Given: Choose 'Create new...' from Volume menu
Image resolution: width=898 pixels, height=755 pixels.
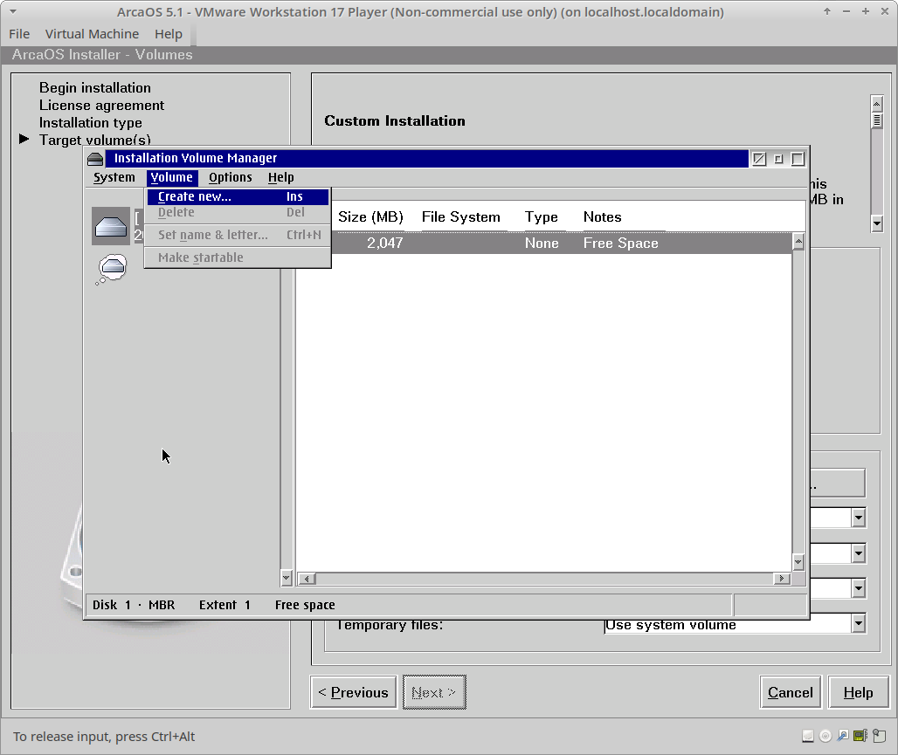Looking at the screenshot, I should tap(195, 197).
